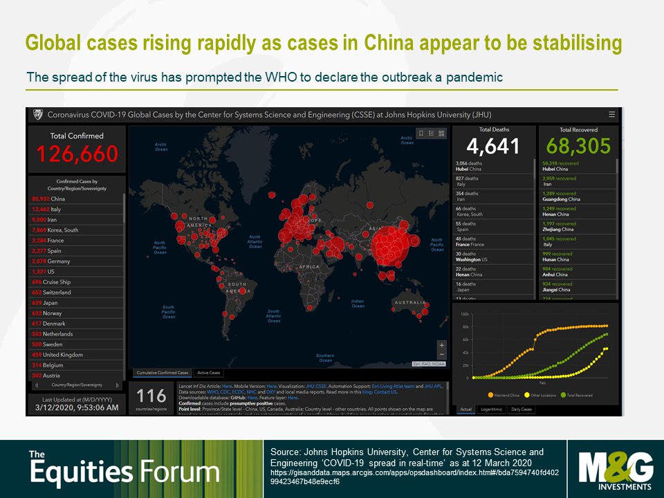
Task: Select 2,078 Germany row
Action: (x=76, y=261)
